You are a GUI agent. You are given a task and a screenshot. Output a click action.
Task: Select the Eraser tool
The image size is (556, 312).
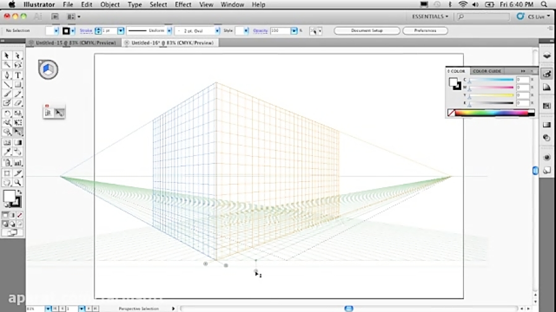pyautogui.click(x=18, y=103)
